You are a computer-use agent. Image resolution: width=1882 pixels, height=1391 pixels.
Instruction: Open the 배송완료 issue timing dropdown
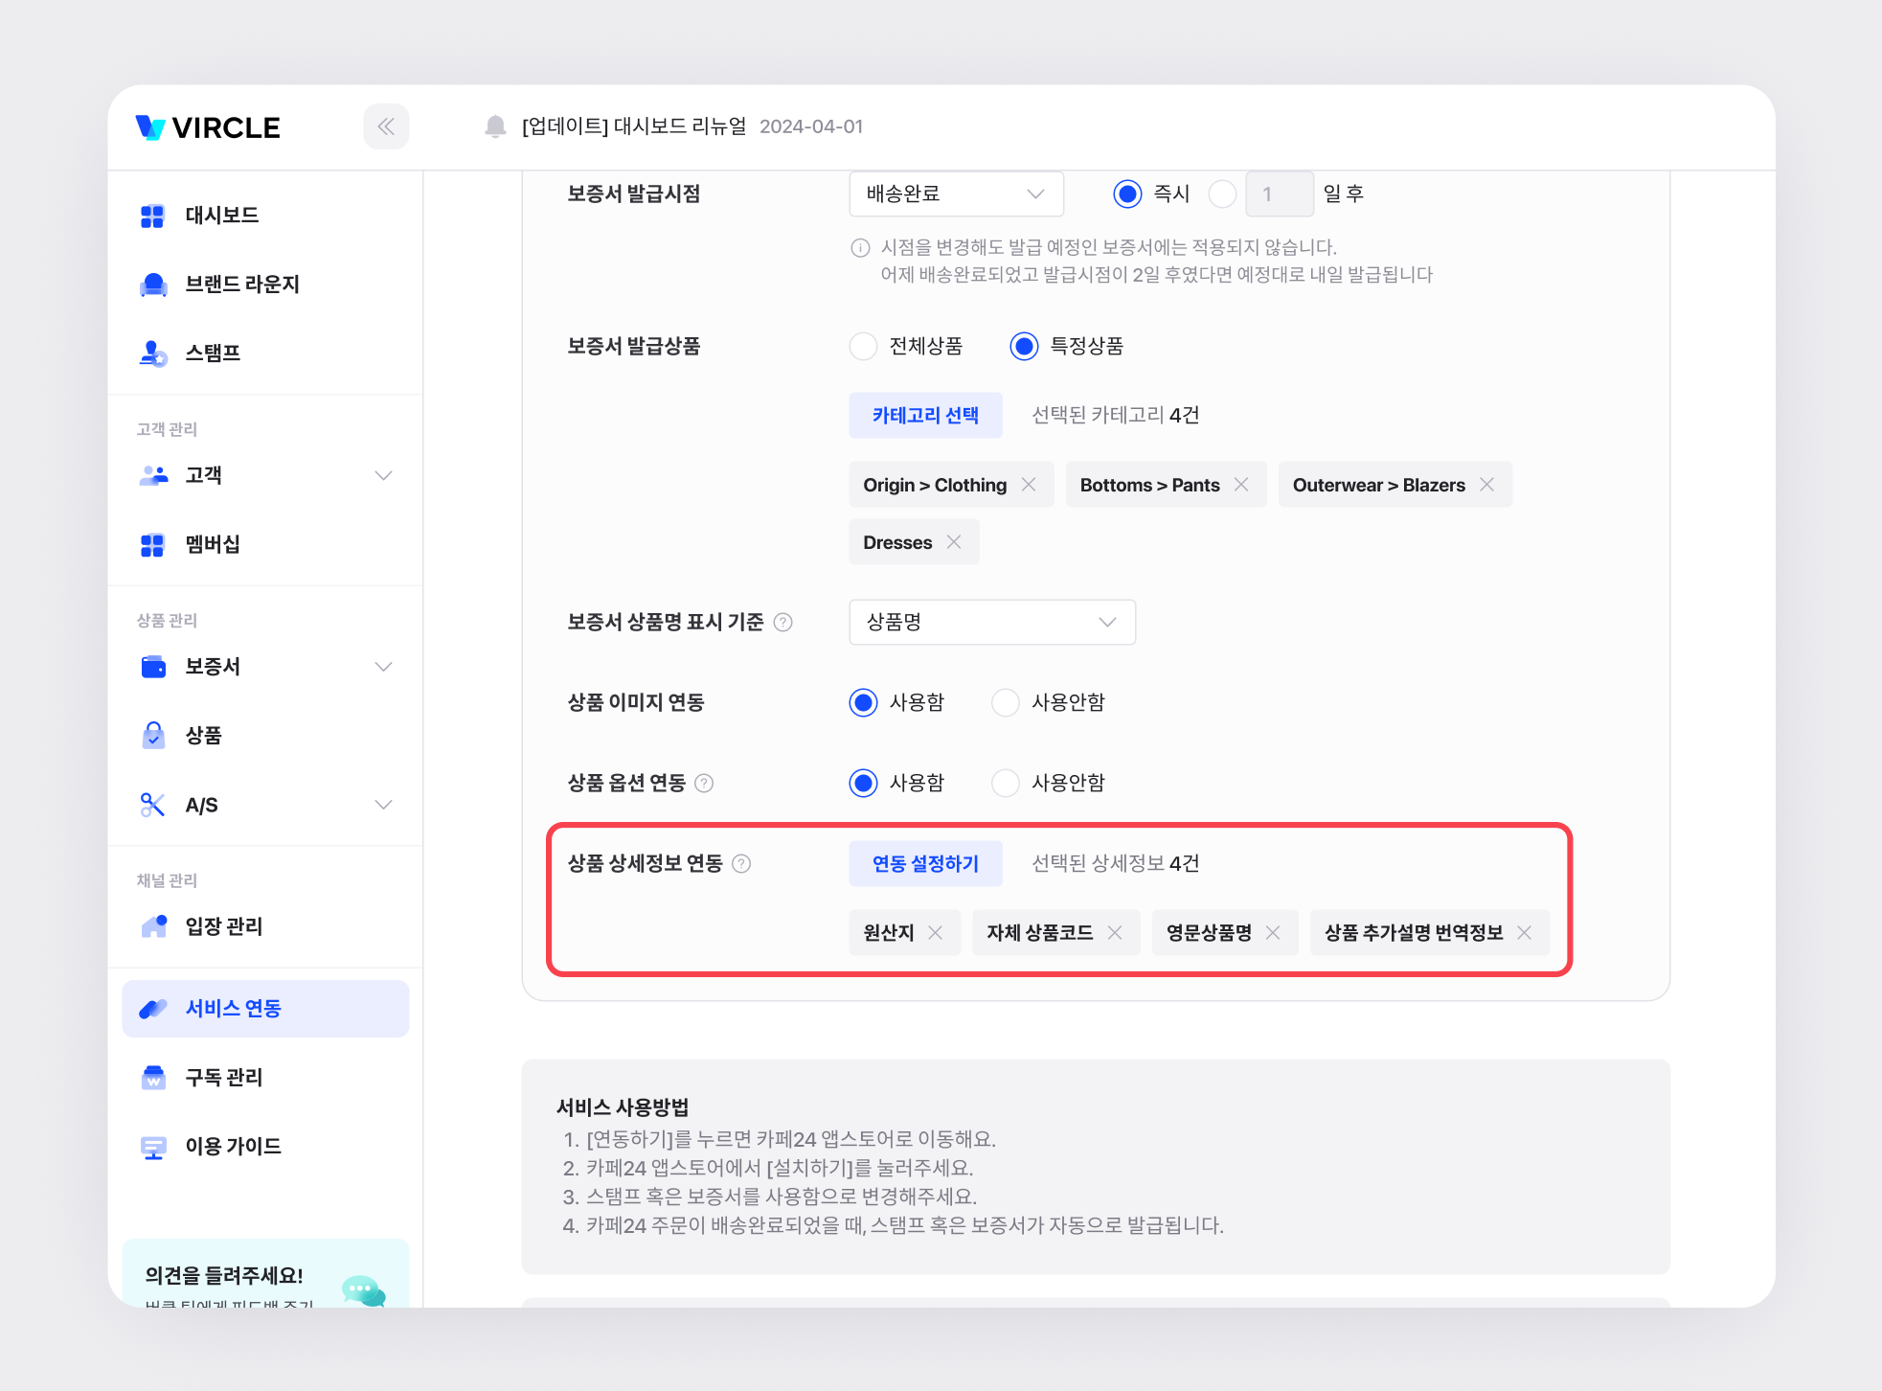(955, 194)
